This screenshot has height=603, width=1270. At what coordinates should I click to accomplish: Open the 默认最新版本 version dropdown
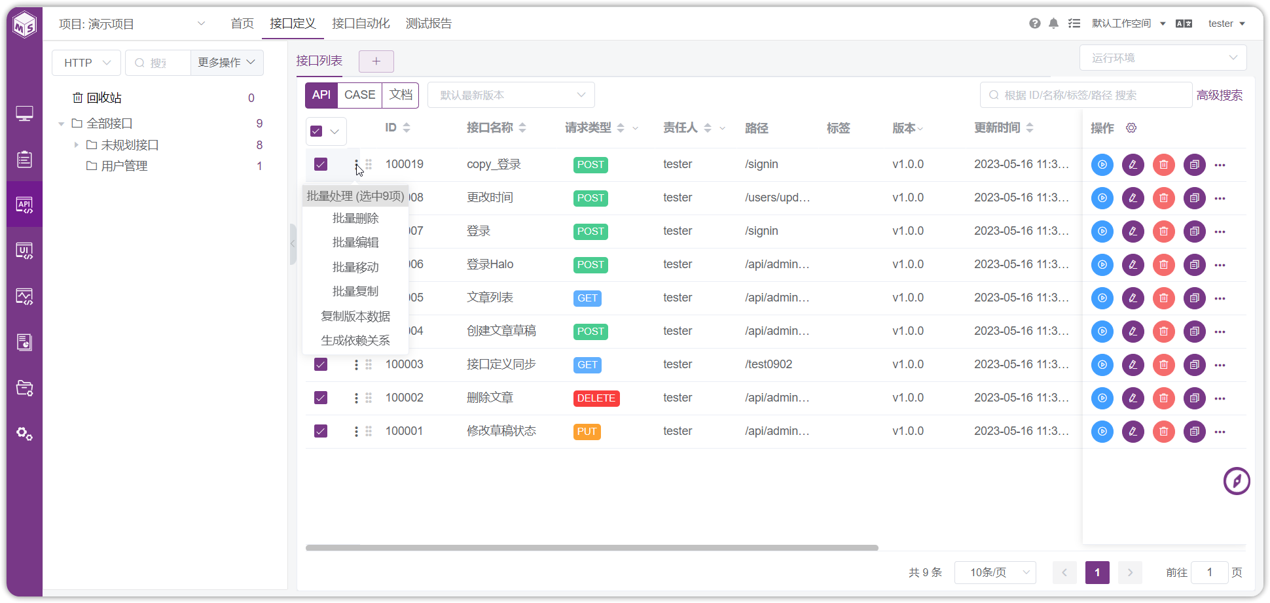point(511,95)
